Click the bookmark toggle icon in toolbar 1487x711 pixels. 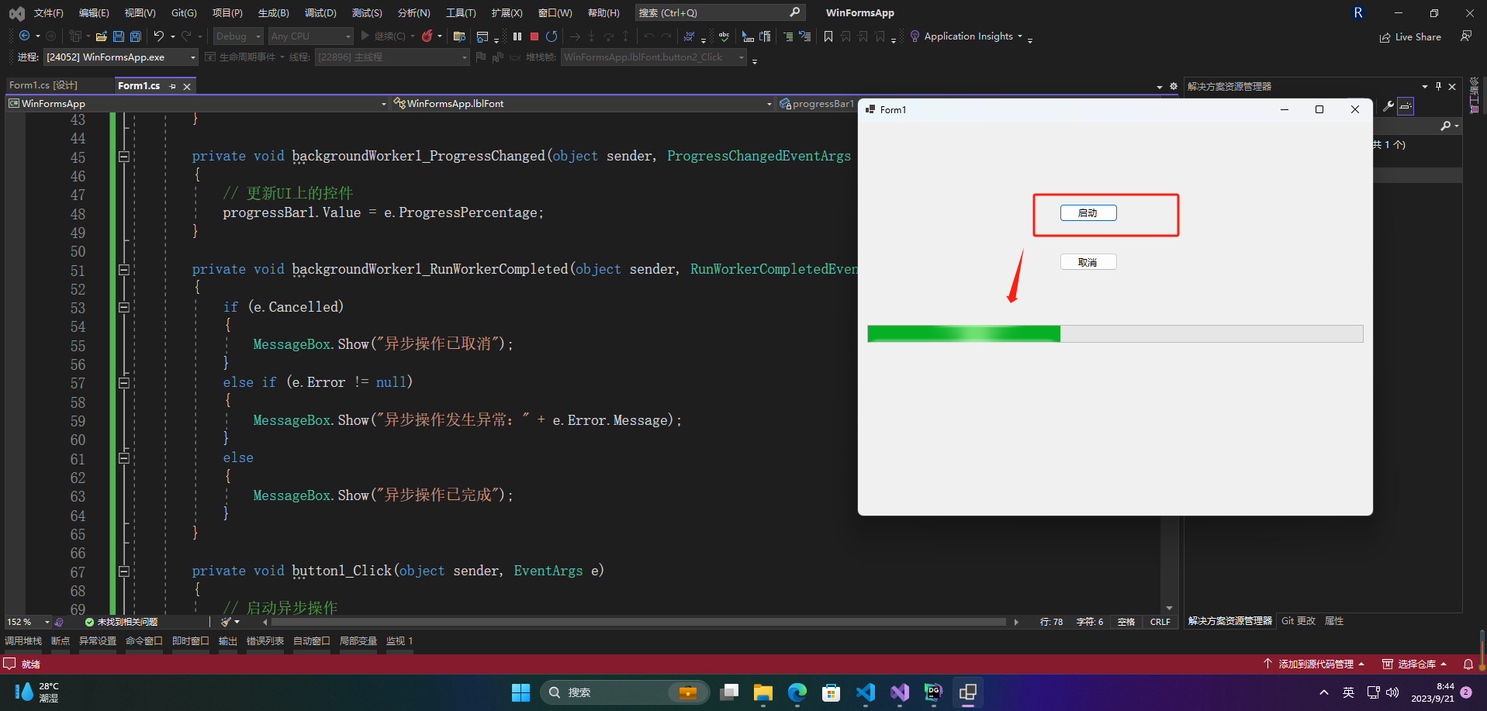pos(828,36)
